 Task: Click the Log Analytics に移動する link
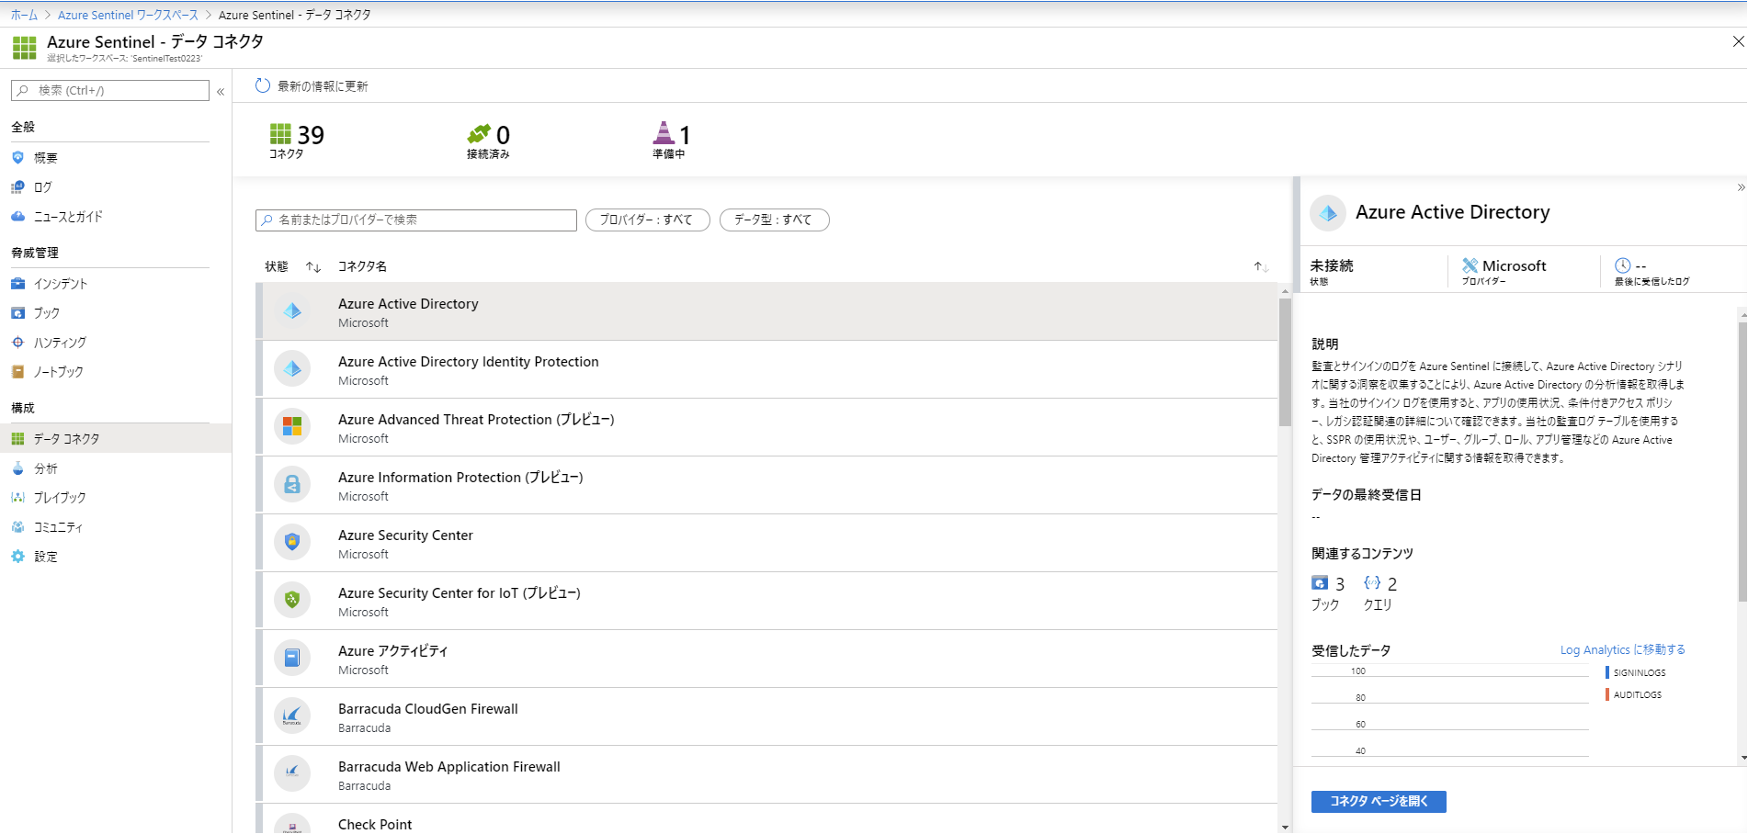pyautogui.click(x=1622, y=649)
